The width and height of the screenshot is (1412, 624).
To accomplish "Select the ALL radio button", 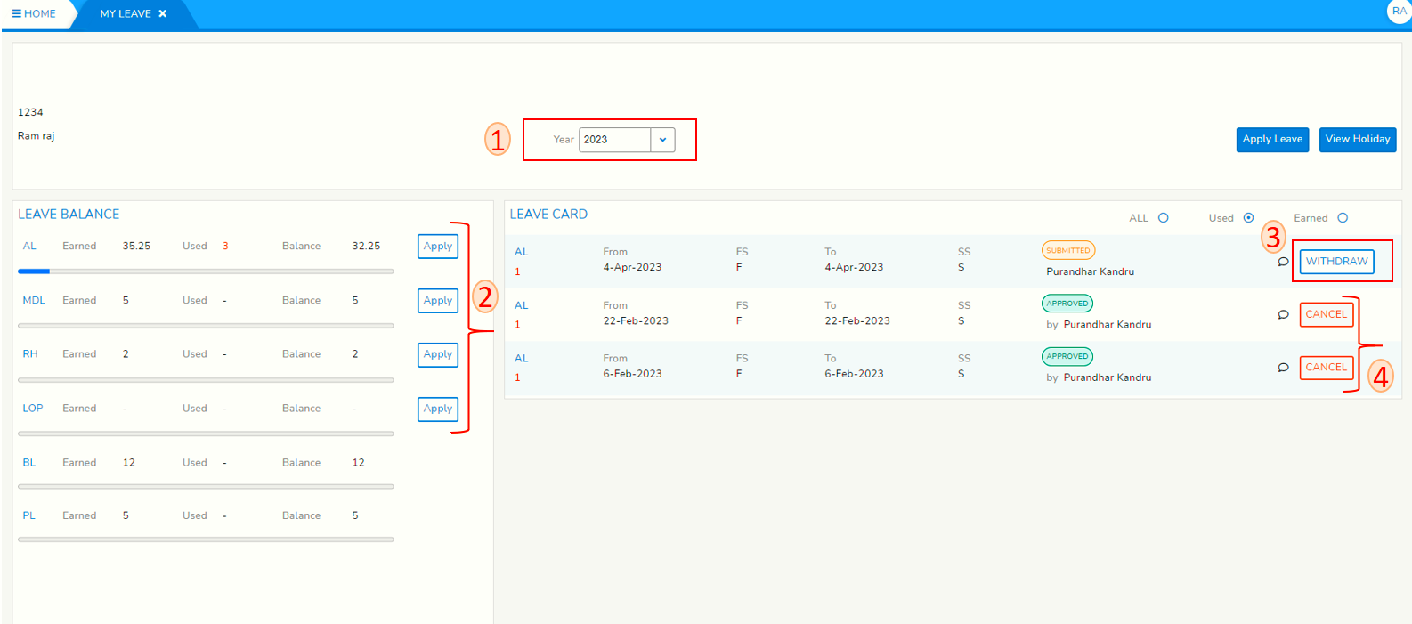I will [x=1163, y=218].
